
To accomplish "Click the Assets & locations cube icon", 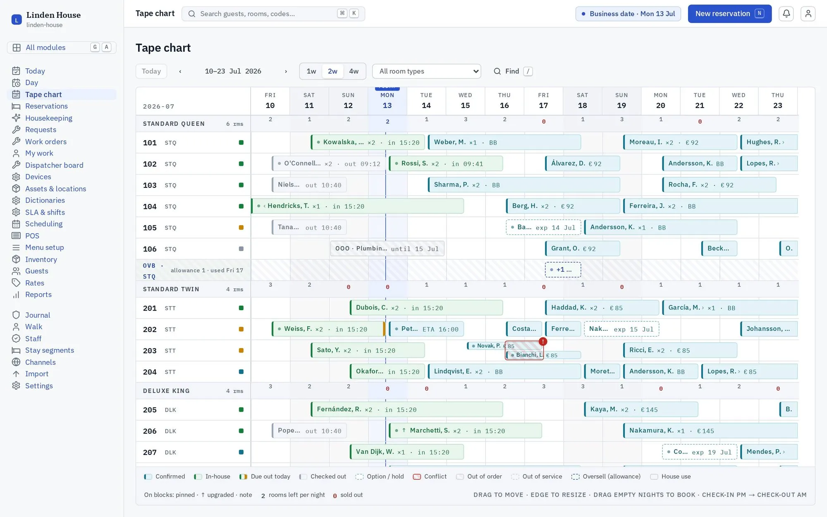I will click(x=16, y=189).
